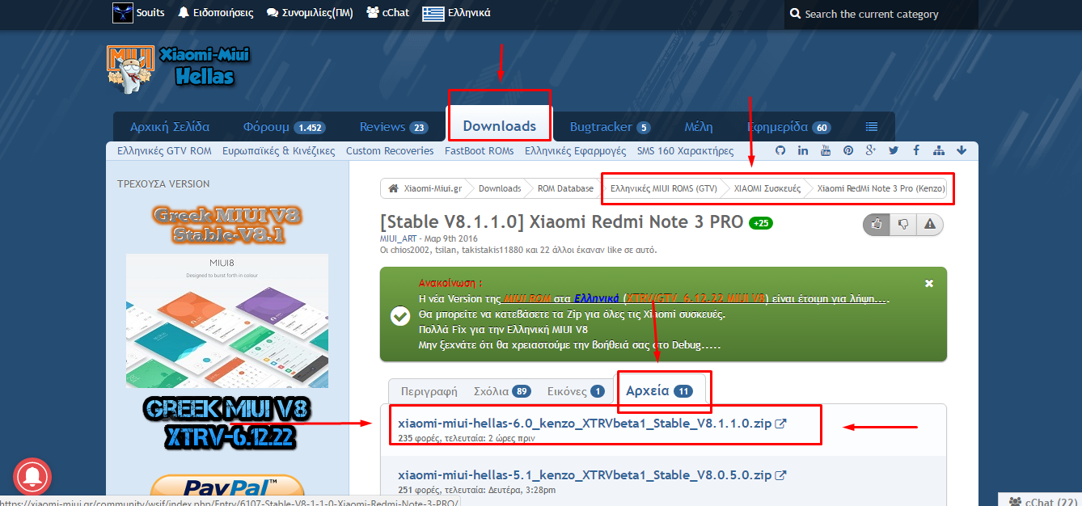This screenshot has height=506, width=1082.
Task: Click the report warning triangle icon
Action: (930, 224)
